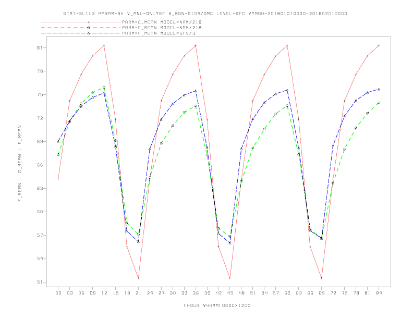Click the red solid line sample in legend
Screen dimensions: 413x319
coord(81,22)
